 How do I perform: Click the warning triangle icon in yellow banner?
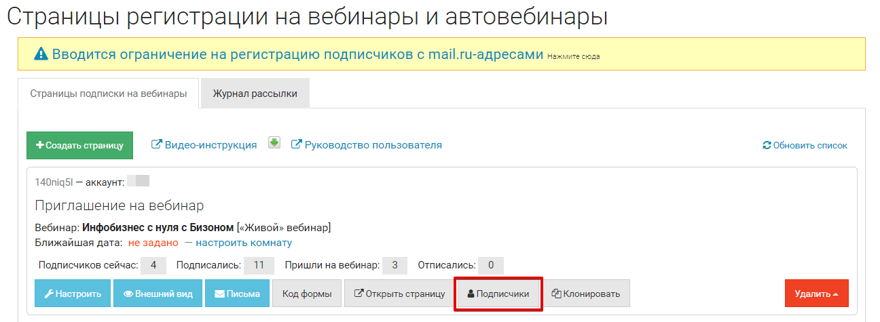[41, 54]
